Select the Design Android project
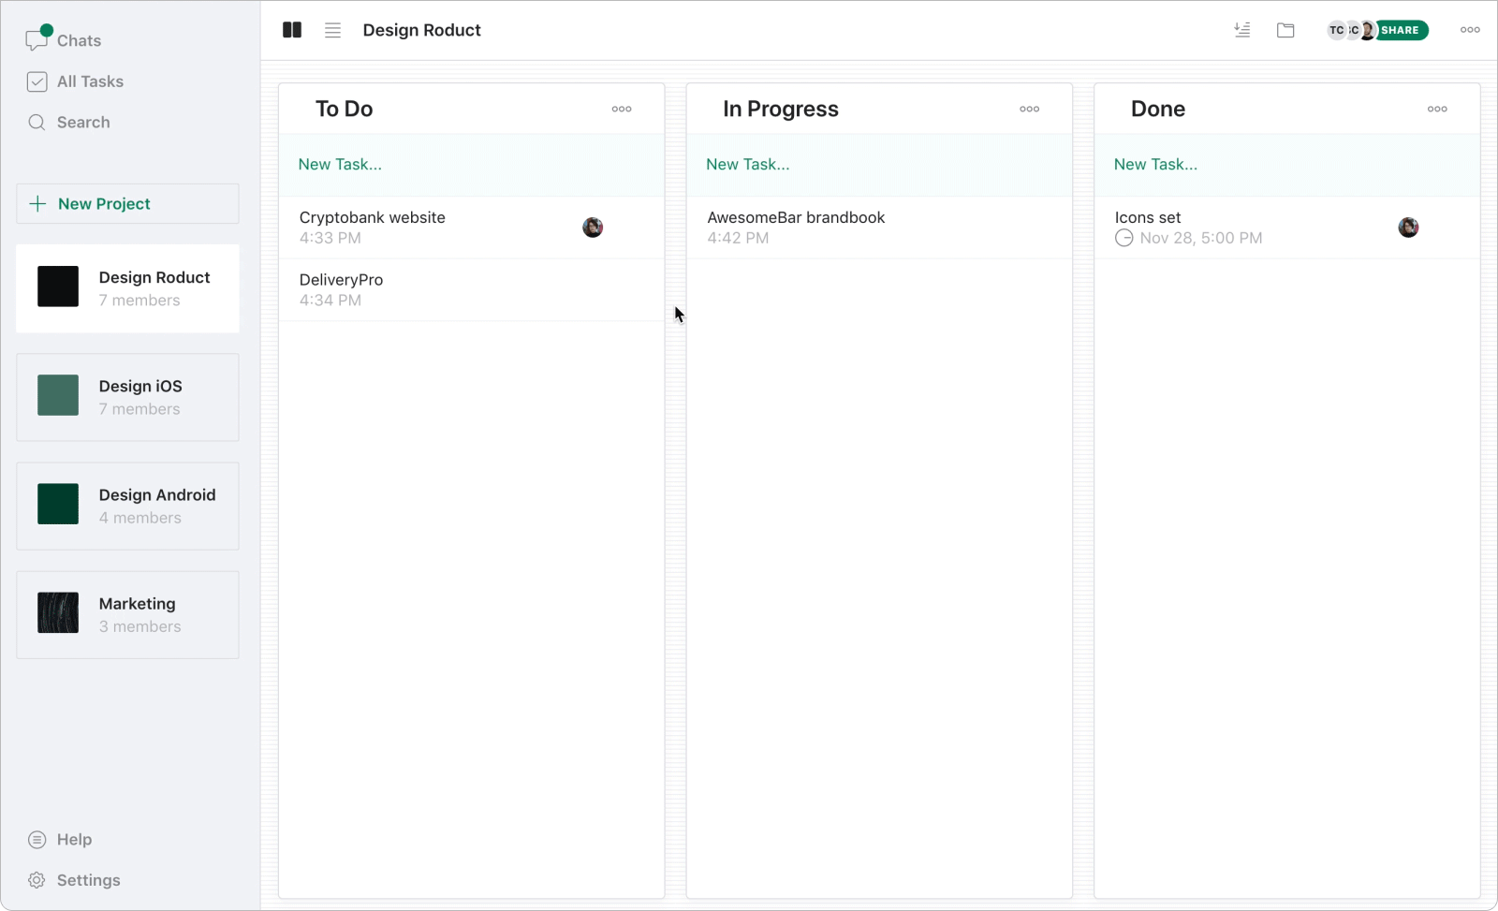 pyautogui.click(x=127, y=506)
